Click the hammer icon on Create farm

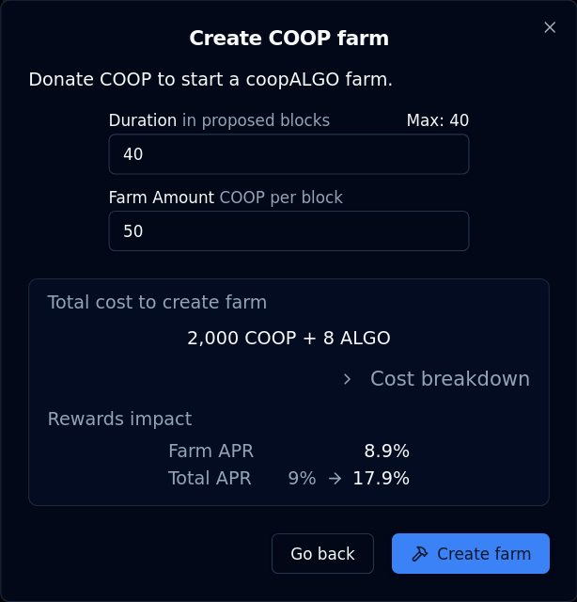(x=420, y=554)
